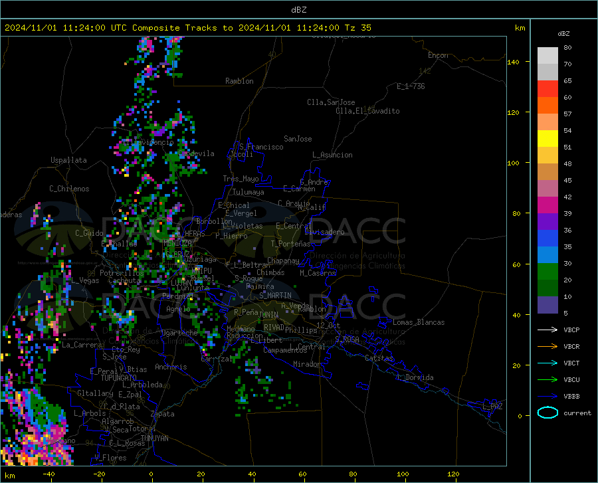This screenshot has width=598, height=483.
Task: Click the Divisadero map label
Action: click(324, 232)
